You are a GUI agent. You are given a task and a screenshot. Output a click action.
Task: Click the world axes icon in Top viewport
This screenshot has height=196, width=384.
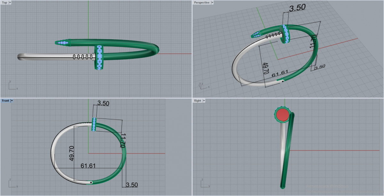(x=13, y=85)
